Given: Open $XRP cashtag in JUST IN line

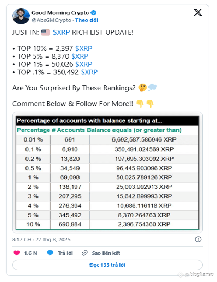Looking at the screenshot, I should coord(61,32).
